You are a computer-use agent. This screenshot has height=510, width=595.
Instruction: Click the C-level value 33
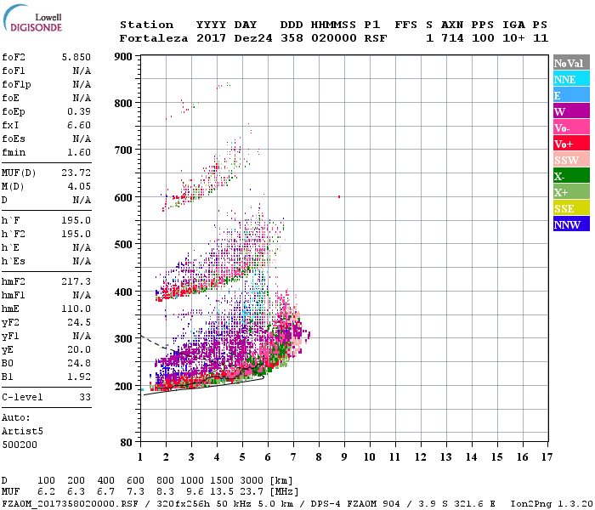click(85, 397)
